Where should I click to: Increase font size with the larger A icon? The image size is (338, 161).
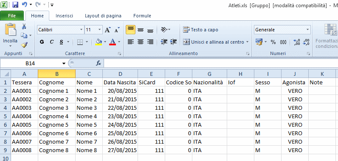(x=107, y=30)
